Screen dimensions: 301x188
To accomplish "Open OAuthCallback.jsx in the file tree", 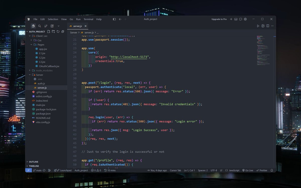I will [x=49, y=66].
